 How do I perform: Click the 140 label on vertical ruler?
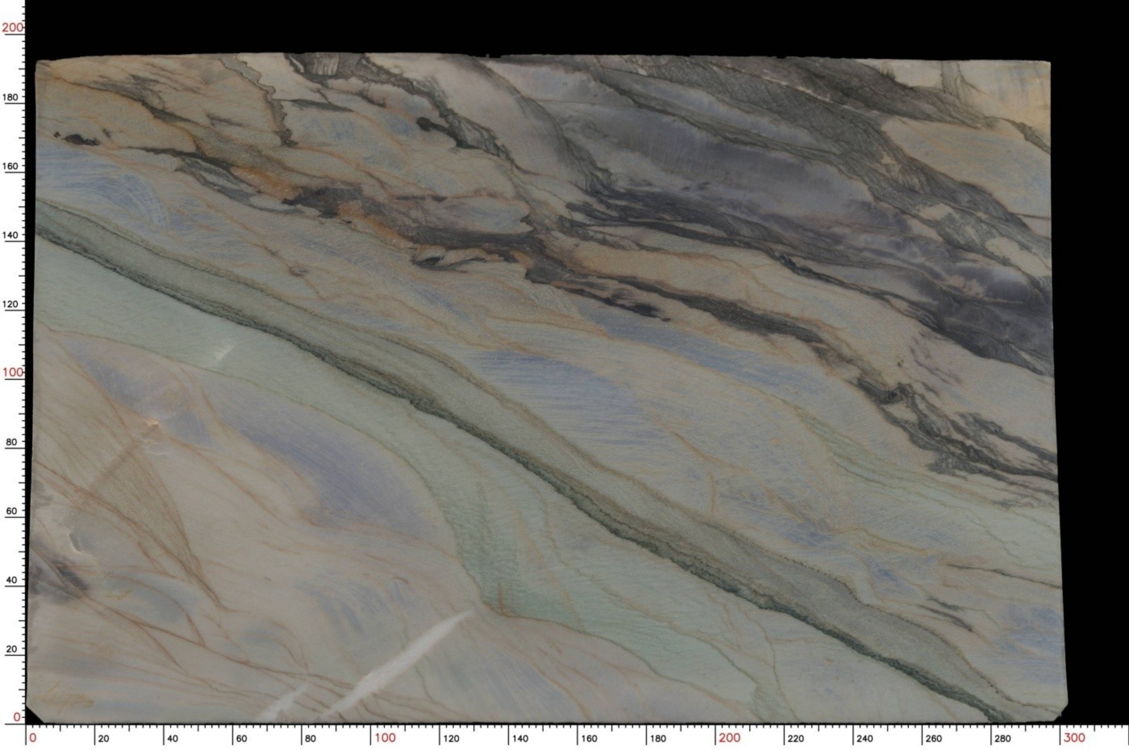point(11,235)
